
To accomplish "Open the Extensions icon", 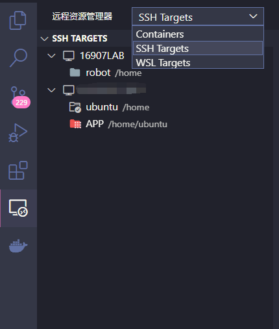I will point(18,170).
